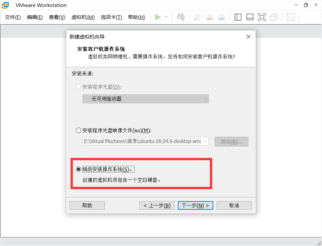322x246 pixels.
Task: Click Send Ctrl+Alt+Del toolbar icon
Action: pyautogui.click(x=181, y=17)
